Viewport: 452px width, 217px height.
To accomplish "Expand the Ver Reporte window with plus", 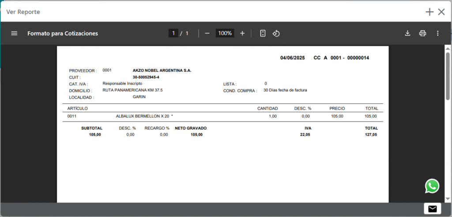I will click(429, 12).
